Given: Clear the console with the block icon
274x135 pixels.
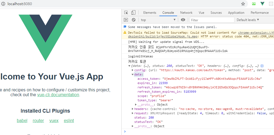Looking at the screenshot, I should click(x=134, y=20).
